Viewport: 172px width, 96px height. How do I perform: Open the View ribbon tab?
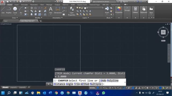42,5
